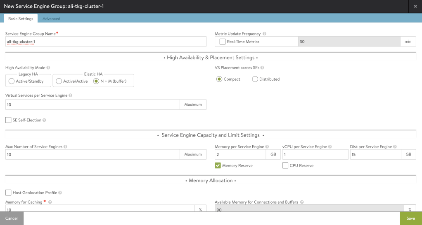
Task: Close the New Service Engine Group dialog
Action: (415, 6)
